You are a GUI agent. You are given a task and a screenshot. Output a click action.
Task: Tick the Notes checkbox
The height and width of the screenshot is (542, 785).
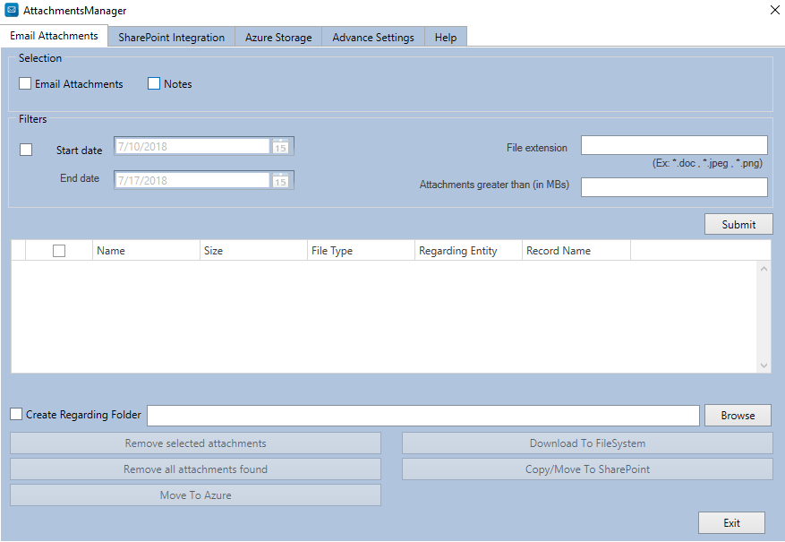point(154,84)
